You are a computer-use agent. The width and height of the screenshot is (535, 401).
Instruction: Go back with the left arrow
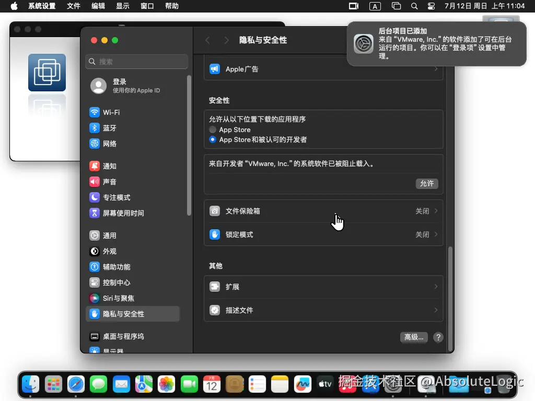[x=207, y=40]
